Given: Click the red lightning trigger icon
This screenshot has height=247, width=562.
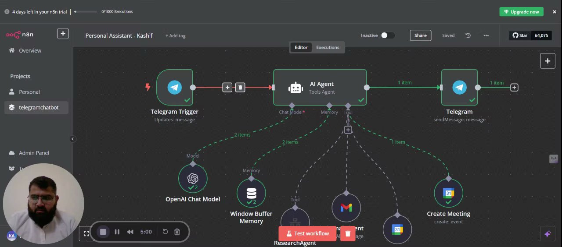Looking at the screenshot, I should point(148,87).
